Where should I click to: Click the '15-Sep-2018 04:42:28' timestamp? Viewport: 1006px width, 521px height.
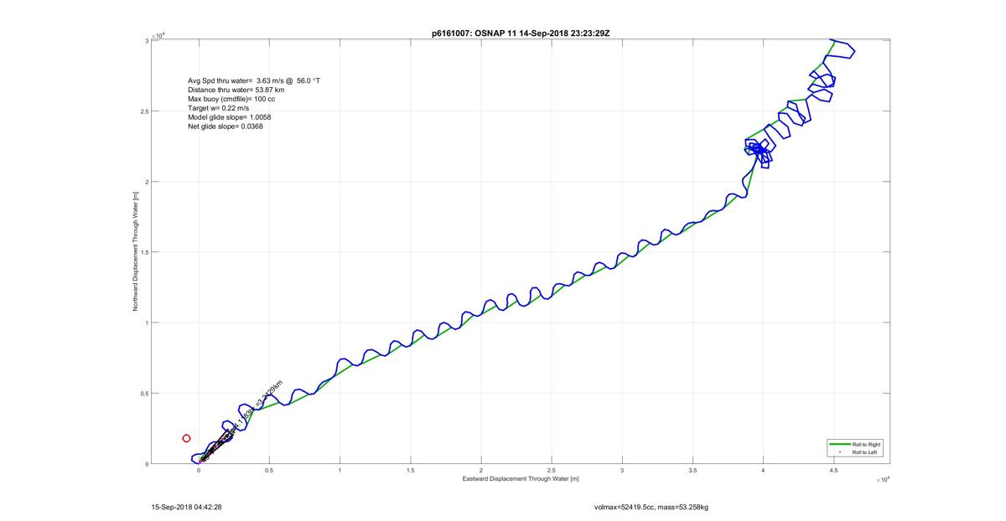point(186,507)
